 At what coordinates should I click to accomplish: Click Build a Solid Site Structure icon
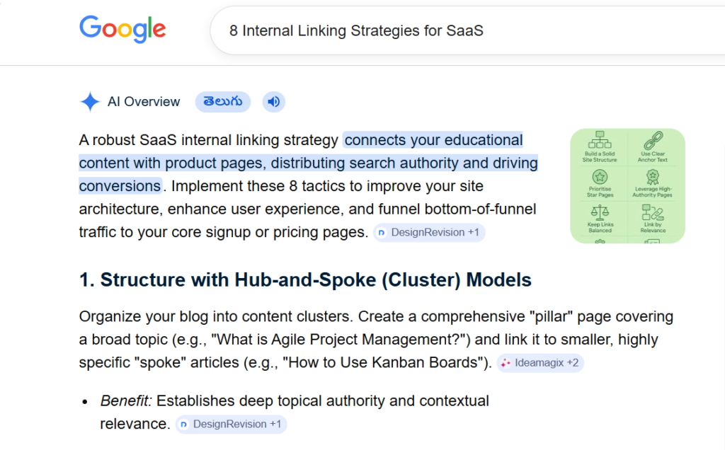[600, 139]
